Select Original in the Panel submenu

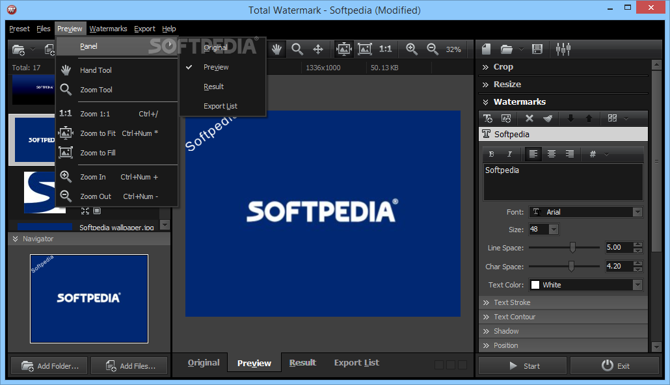pyautogui.click(x=222, y=47)
